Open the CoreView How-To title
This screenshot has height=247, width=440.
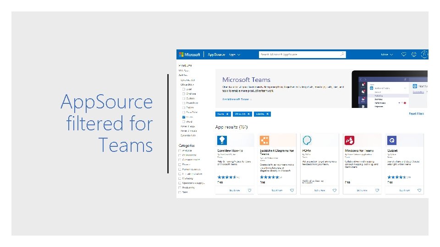(230, 150)
